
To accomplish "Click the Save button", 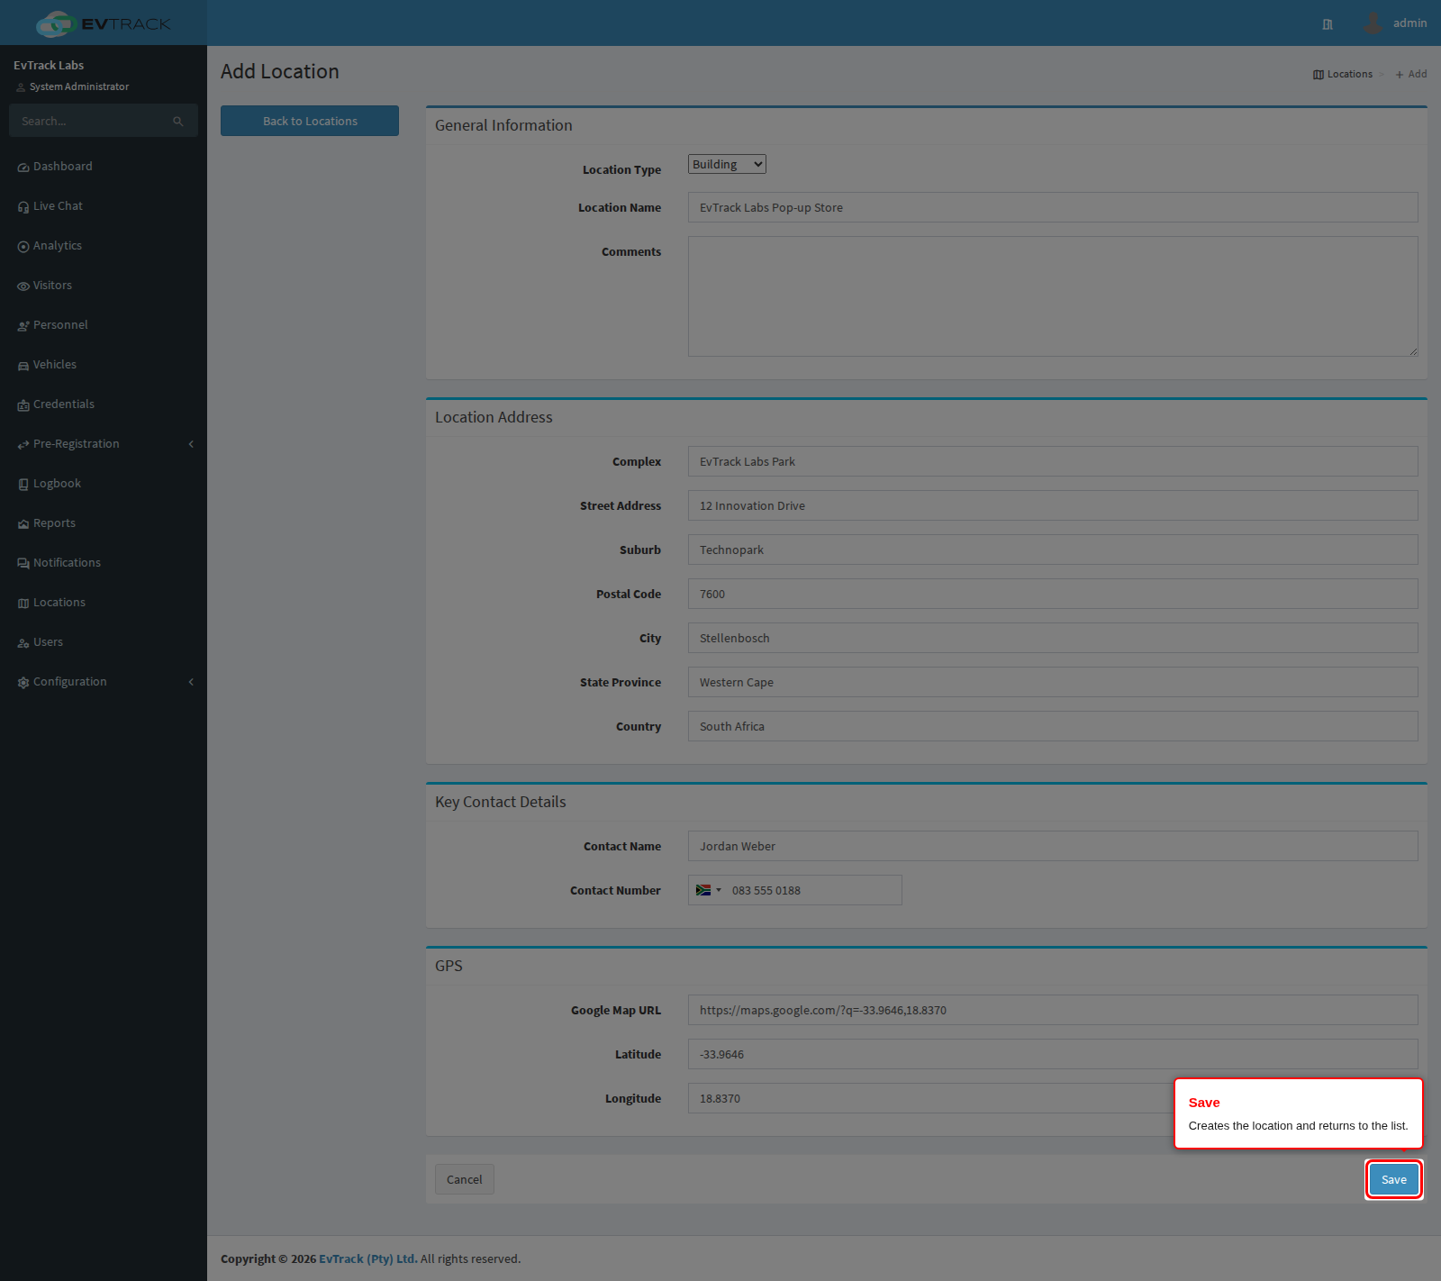I will pos(1394,1179).
